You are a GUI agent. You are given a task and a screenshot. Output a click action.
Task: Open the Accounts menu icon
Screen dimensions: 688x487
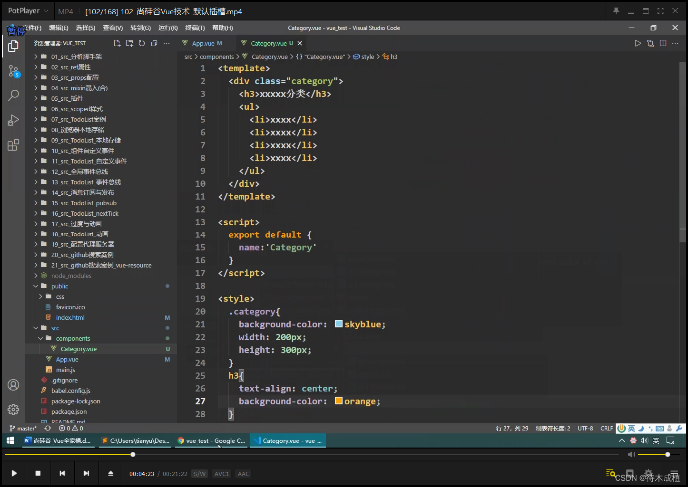13,385
